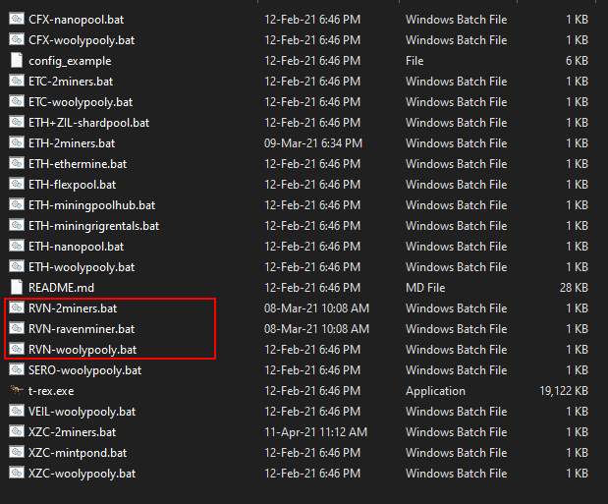Select the ETH-nanopool.bat file

click(x=76, y=247)
